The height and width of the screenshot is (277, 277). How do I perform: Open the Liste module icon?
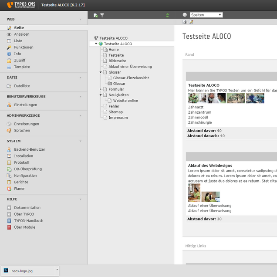[9, 41]
